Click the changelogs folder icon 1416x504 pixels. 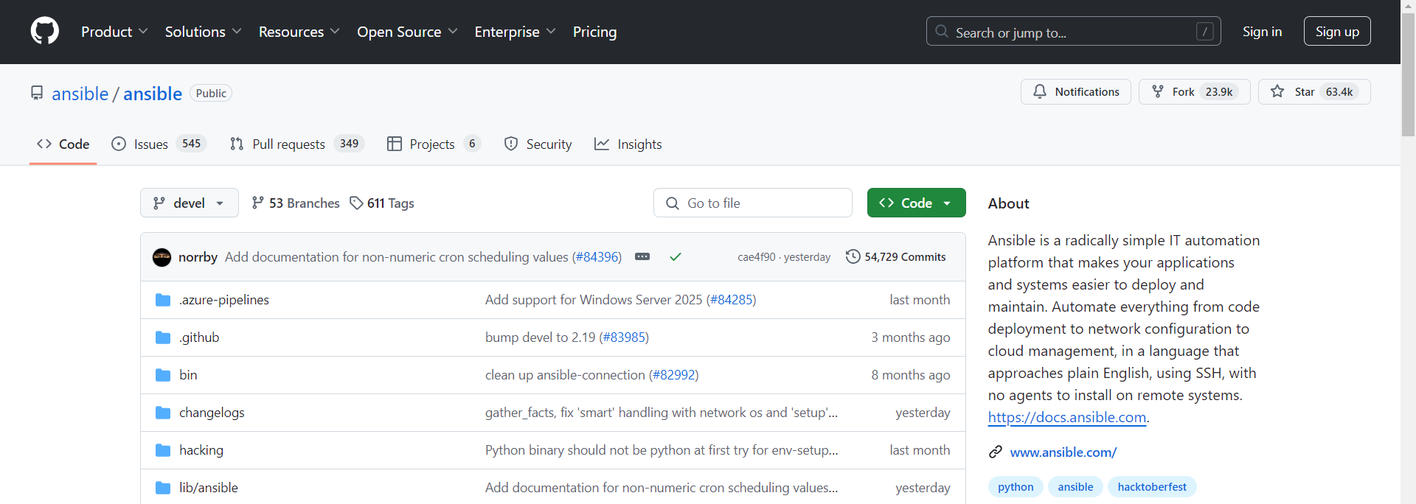163,413
